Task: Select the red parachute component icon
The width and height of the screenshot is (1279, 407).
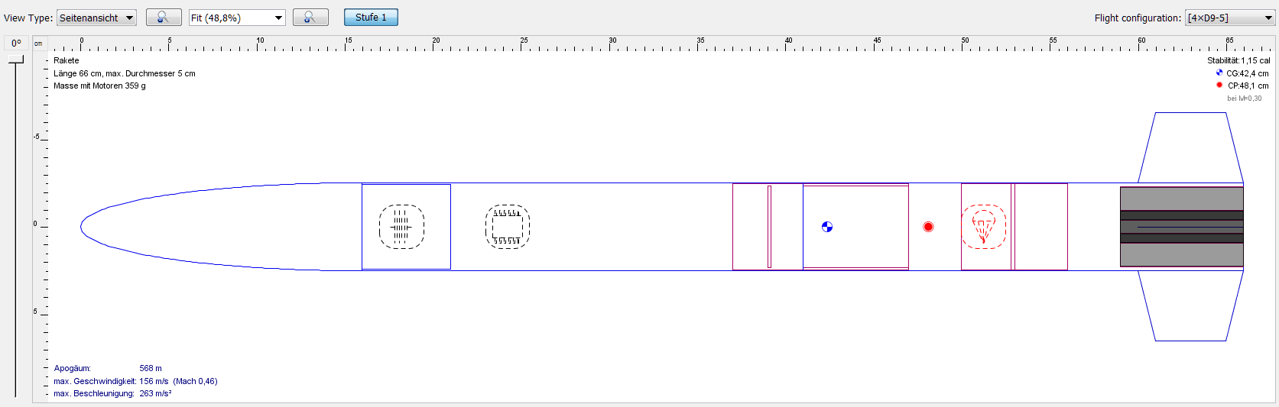Action: click(x=984, y=227)
